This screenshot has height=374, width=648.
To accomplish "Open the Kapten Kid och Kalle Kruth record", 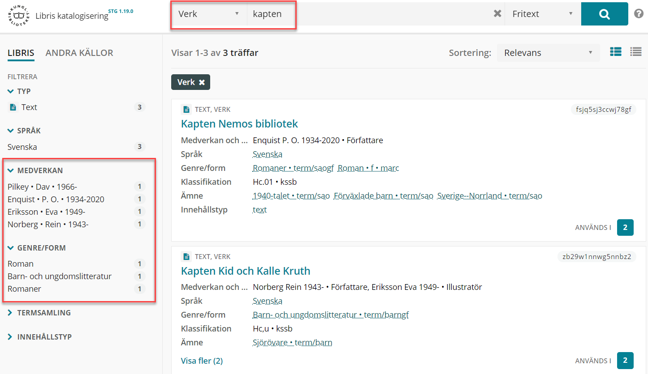I will [246, 271].
